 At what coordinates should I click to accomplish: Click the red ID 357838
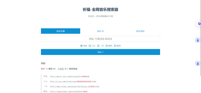click(x=91, y=86)
